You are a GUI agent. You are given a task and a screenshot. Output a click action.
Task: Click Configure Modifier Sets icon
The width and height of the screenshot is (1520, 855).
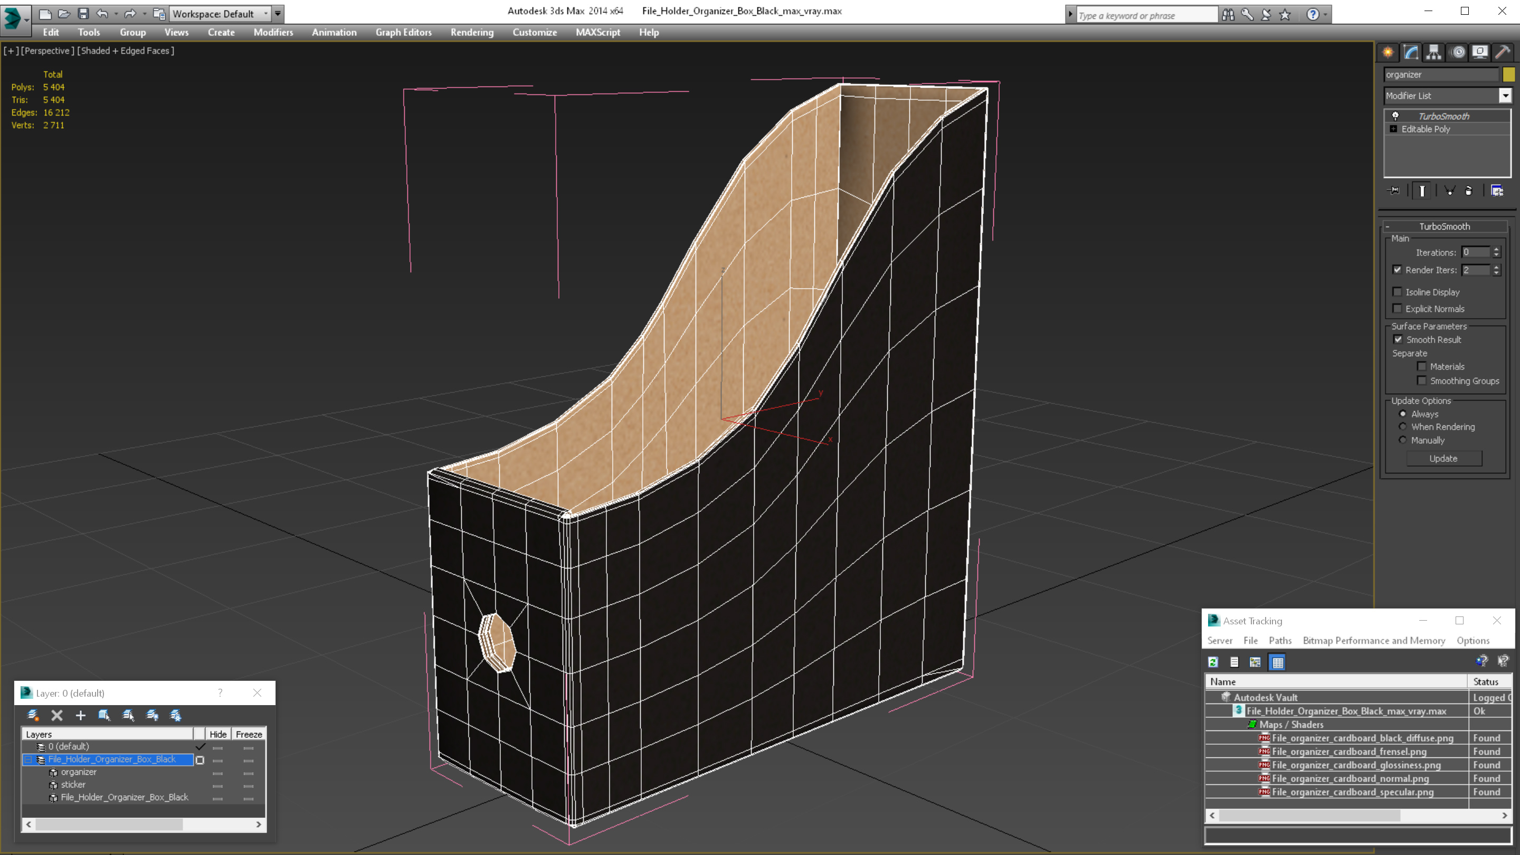coord(1497,191)
